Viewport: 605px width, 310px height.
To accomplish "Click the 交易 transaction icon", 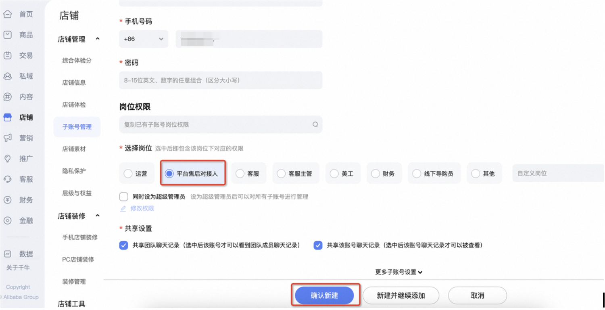I will point(7,56).
